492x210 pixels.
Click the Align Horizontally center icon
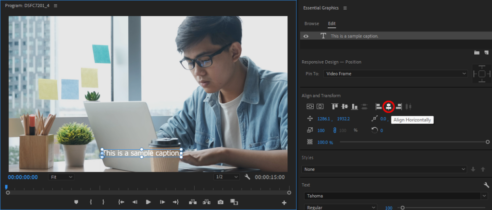(x=389, y=106)
